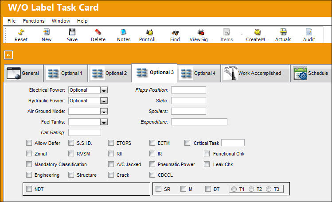Screen dimensions: 332x202
Task: Open the Window menu
Action: click(x=61, y=21)
